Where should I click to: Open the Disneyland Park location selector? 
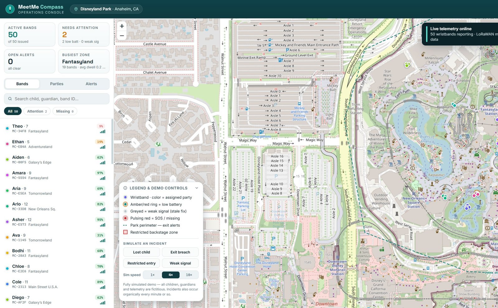click(106, 9)
